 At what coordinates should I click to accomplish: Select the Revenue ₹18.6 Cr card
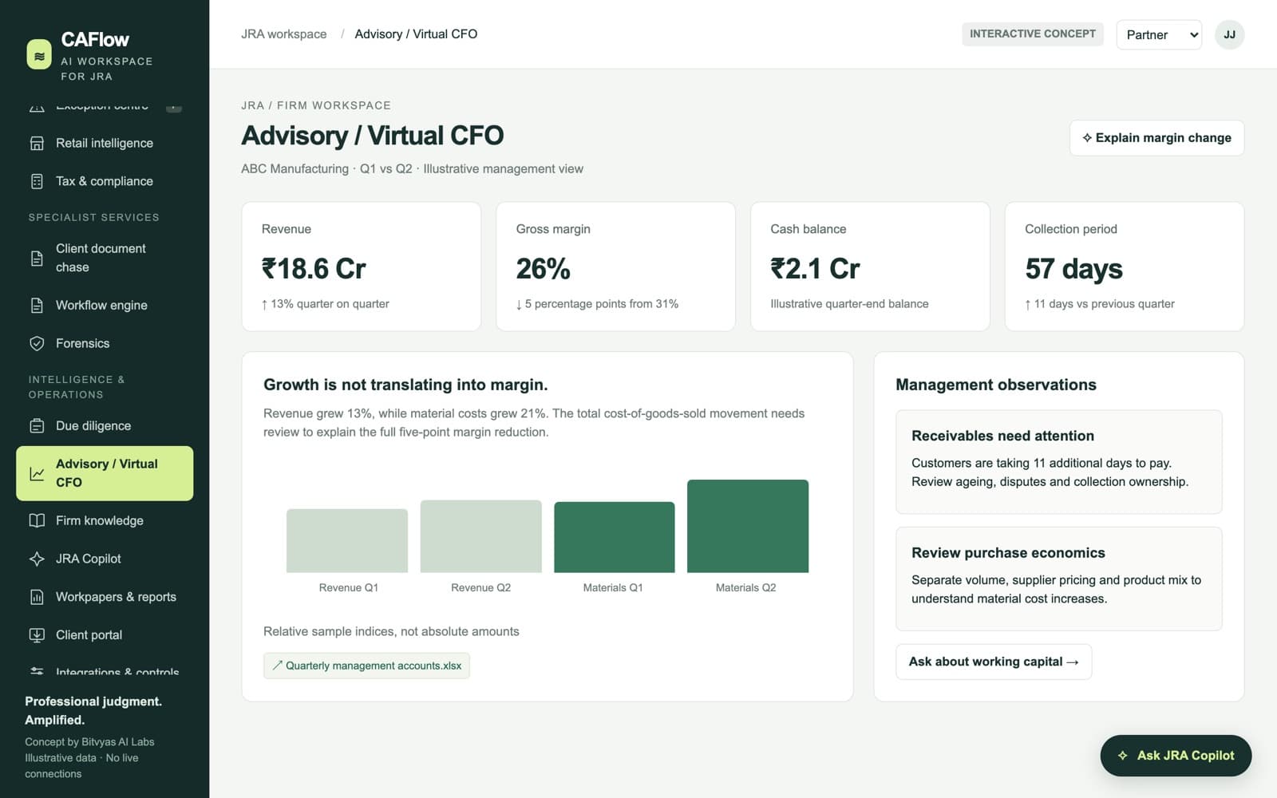(362, 267)
